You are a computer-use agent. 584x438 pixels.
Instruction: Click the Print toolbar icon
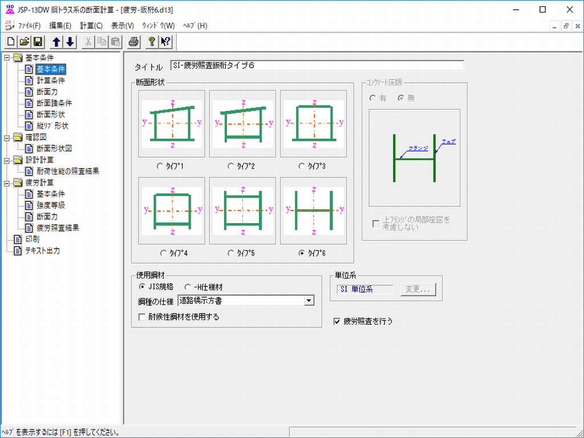point(133,42)
